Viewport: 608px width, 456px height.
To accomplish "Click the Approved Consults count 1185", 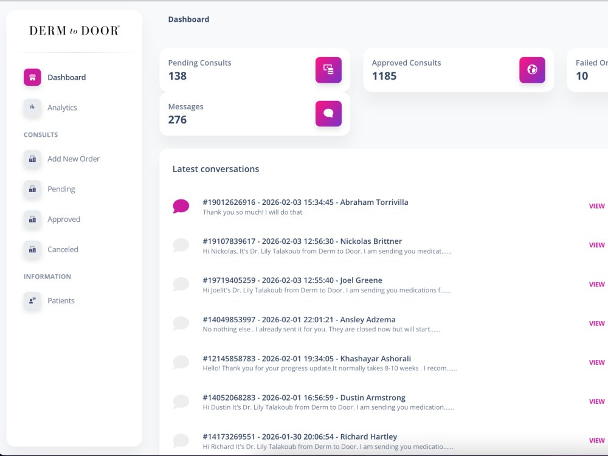I will pos(384,76).
